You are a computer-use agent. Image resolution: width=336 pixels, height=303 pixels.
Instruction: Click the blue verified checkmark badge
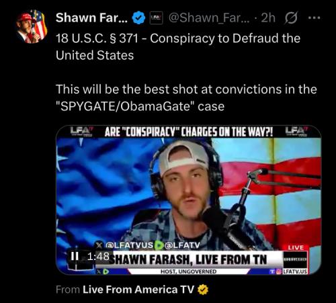pos(139,18)
